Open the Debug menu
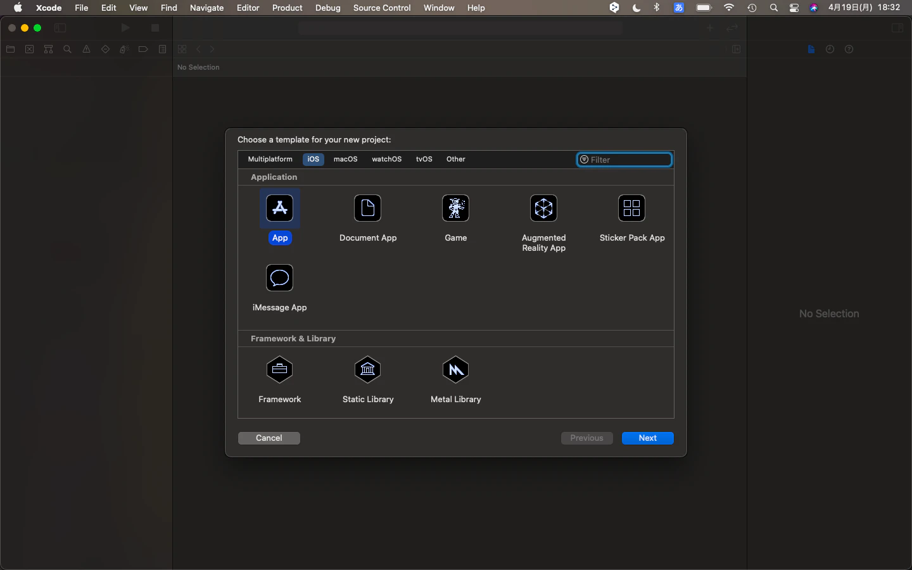The width and height of the screenshot is (912, 570). pyautogui.click(x=328, y=8)
